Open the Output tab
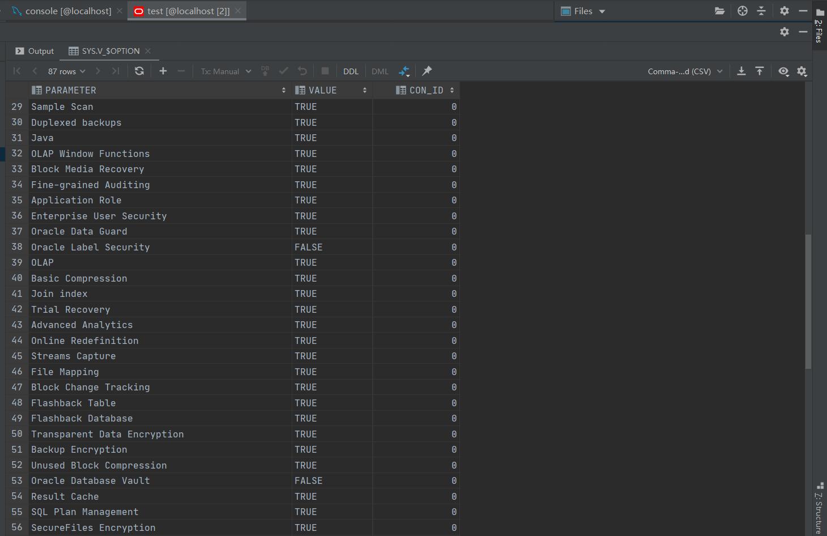This screenshot has height=536, width=827. point(35,51)
